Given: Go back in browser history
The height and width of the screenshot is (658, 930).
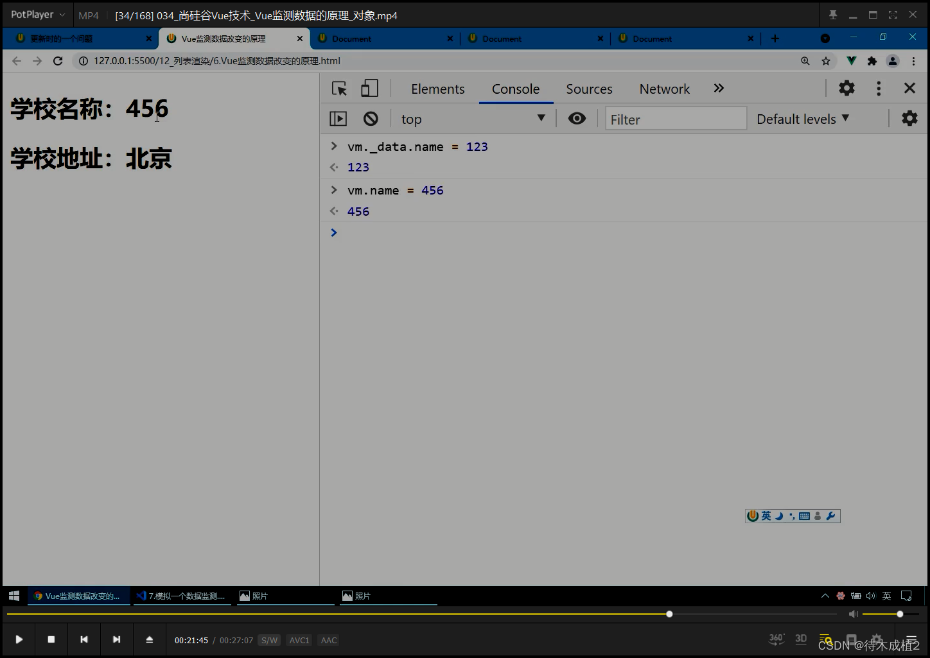Looking at the screenshot, I should click(17, 61).
